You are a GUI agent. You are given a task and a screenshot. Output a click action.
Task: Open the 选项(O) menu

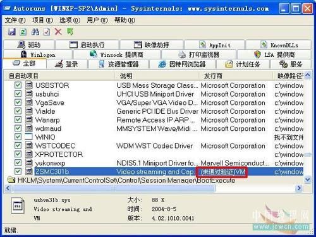click(x=70, y=20)
